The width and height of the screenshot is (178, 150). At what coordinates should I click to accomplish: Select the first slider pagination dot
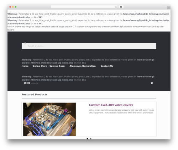pyautogui.click(x=88, y=139)
